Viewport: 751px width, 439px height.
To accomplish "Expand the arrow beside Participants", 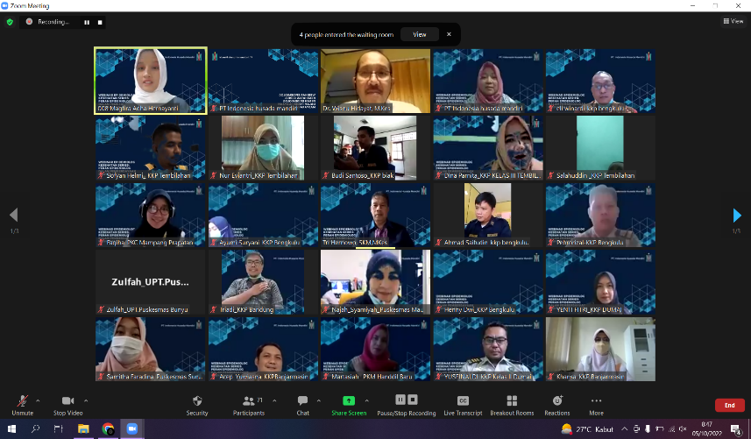I will tap(274, 400).
